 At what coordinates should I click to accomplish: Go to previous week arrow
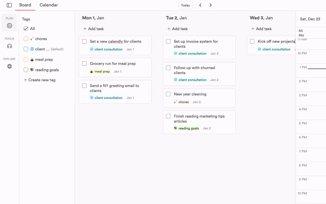point(200,5)
